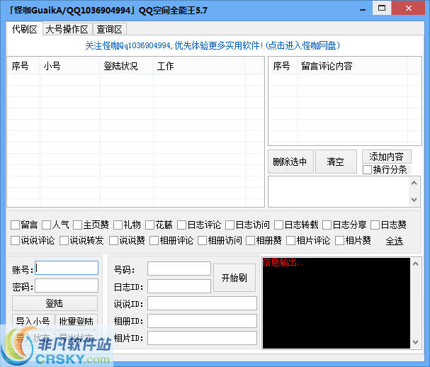
Task: Open the 查询区 tab
Action: point(110,29)
